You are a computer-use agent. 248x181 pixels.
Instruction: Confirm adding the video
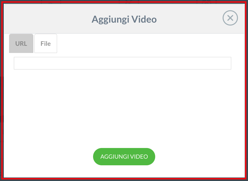pyautogui.click(x=124, y=157)
